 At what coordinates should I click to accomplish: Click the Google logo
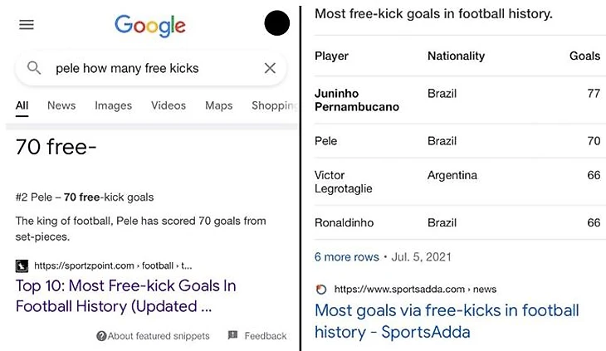(150, 25)
